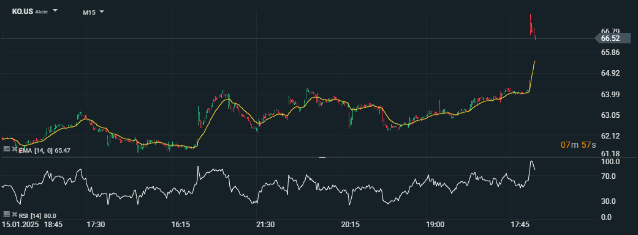Screen dimensions: 638x235
Task: Click the KO.US symbol name
Action: click(23, 12)
